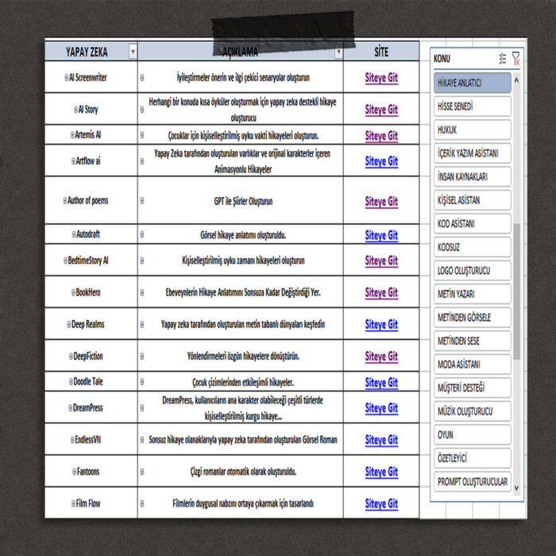Collapse the Artemis AI row group
This screenshot has height=556, width=556.
72,135
